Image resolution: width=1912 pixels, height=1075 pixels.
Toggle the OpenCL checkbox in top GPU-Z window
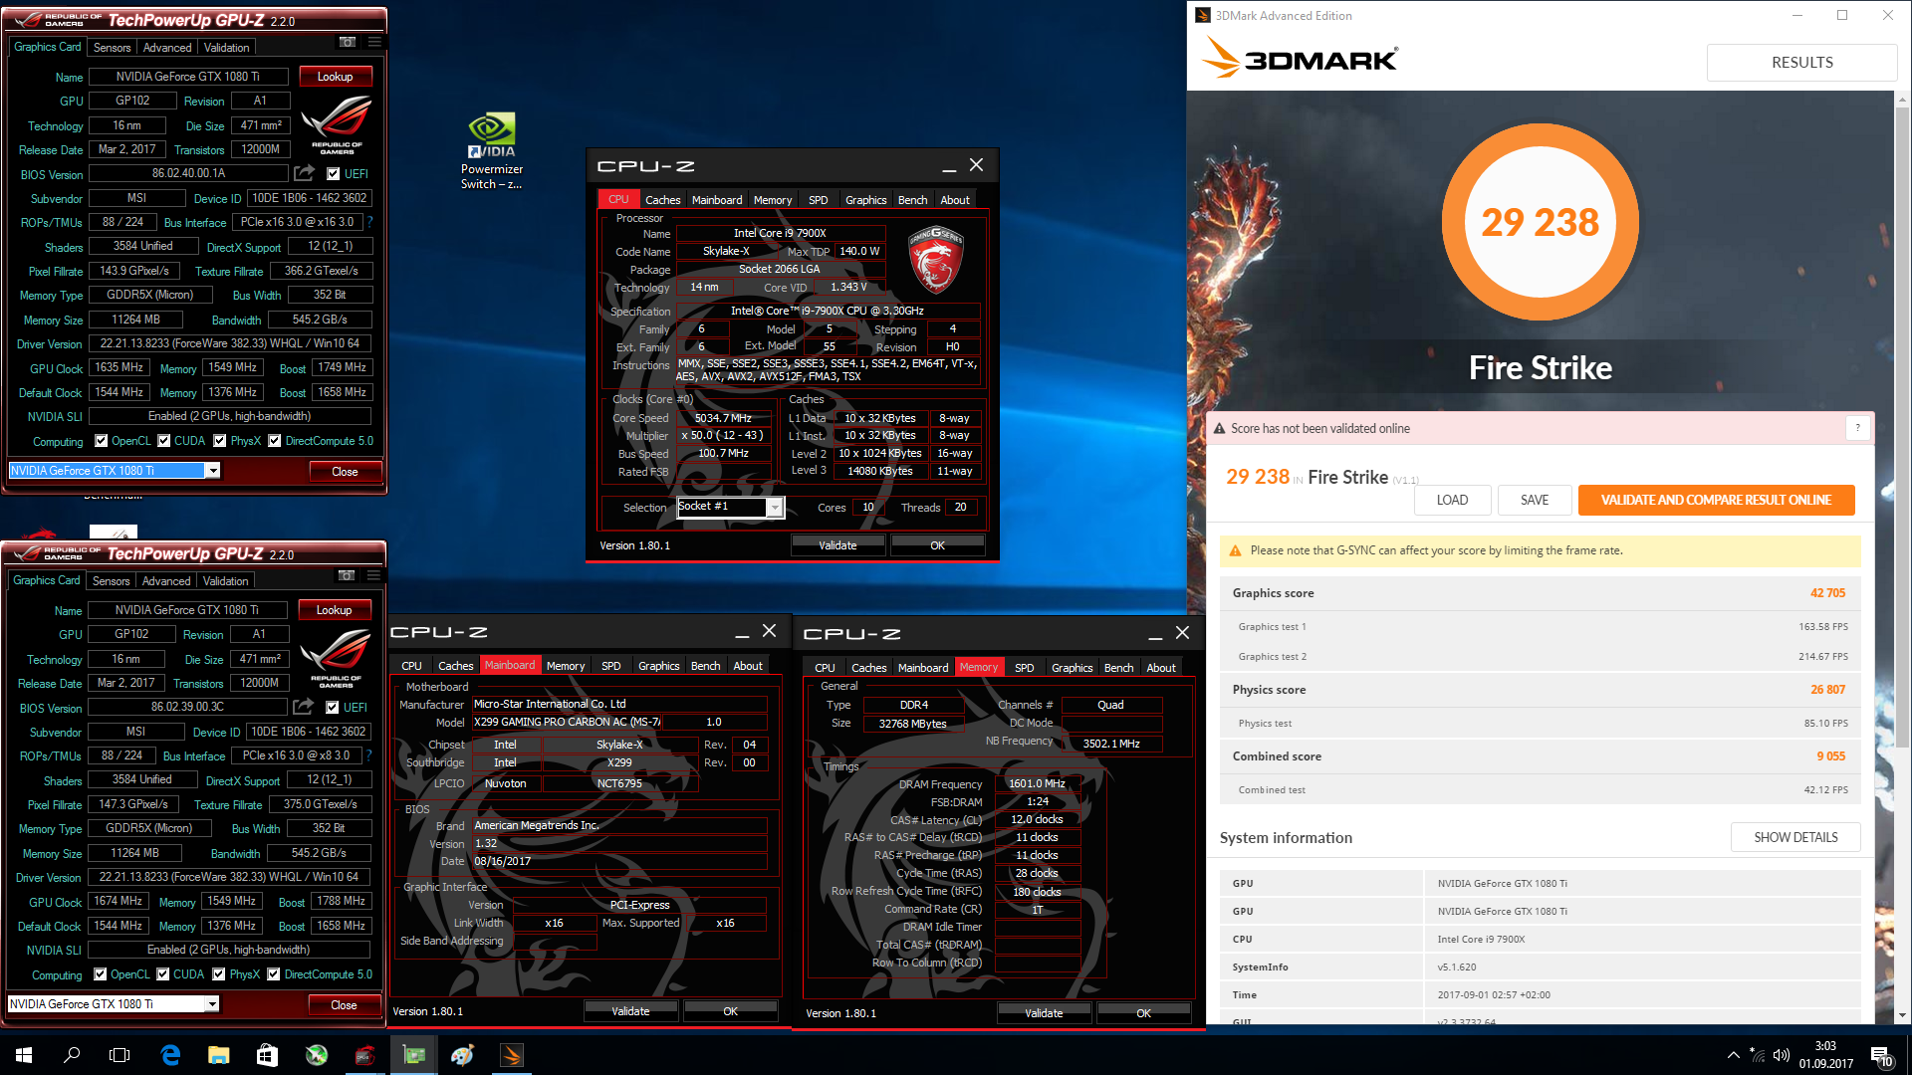[101, 441]
